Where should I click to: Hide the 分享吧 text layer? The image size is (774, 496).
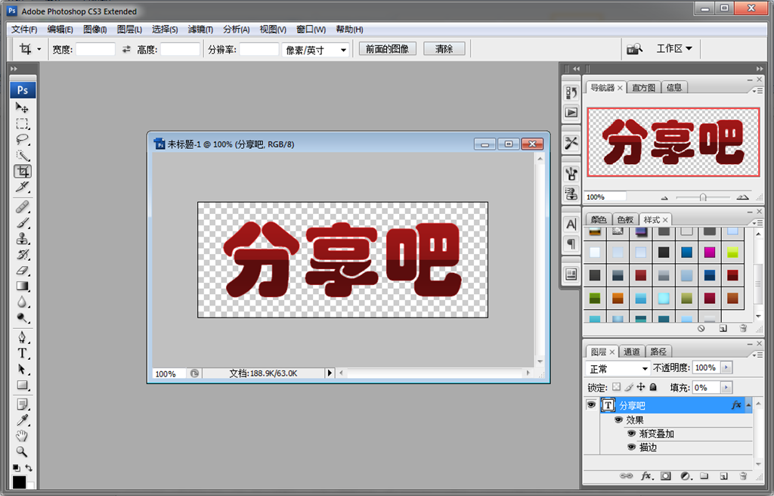coord(591,405)
